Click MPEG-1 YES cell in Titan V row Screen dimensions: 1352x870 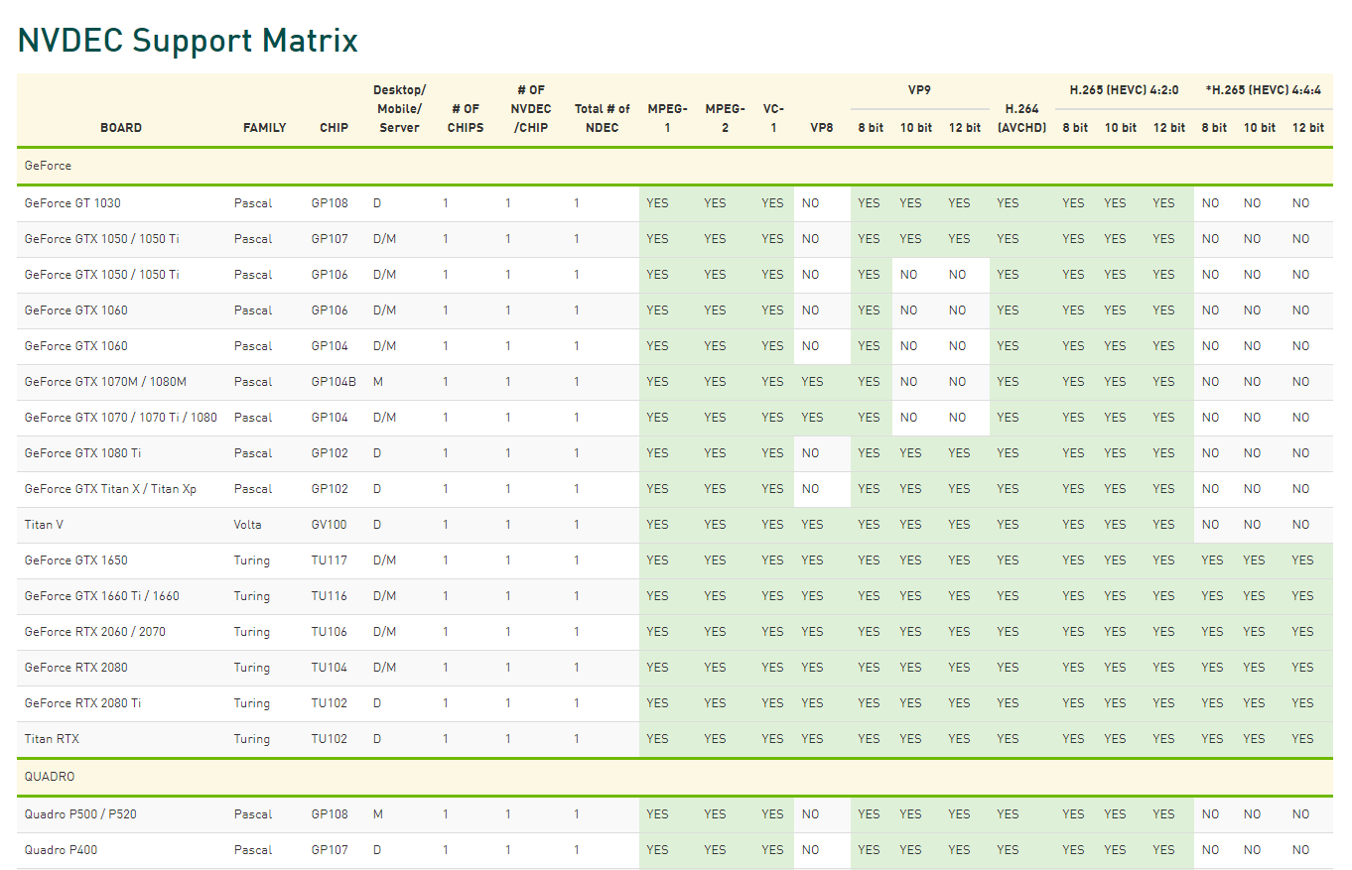[x=658, y=525]
